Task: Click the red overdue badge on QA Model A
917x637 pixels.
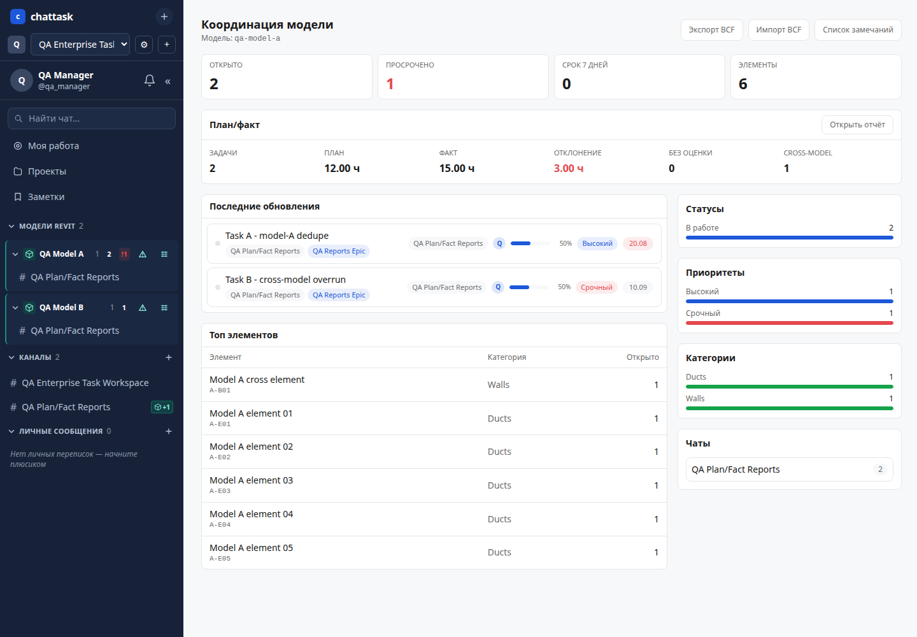Action: coord(124,254)
